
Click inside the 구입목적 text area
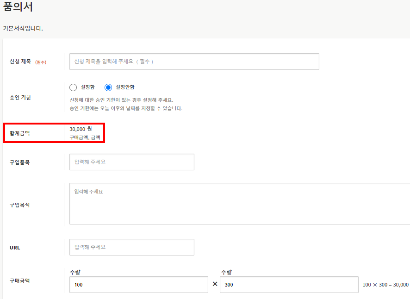[239, 204]
